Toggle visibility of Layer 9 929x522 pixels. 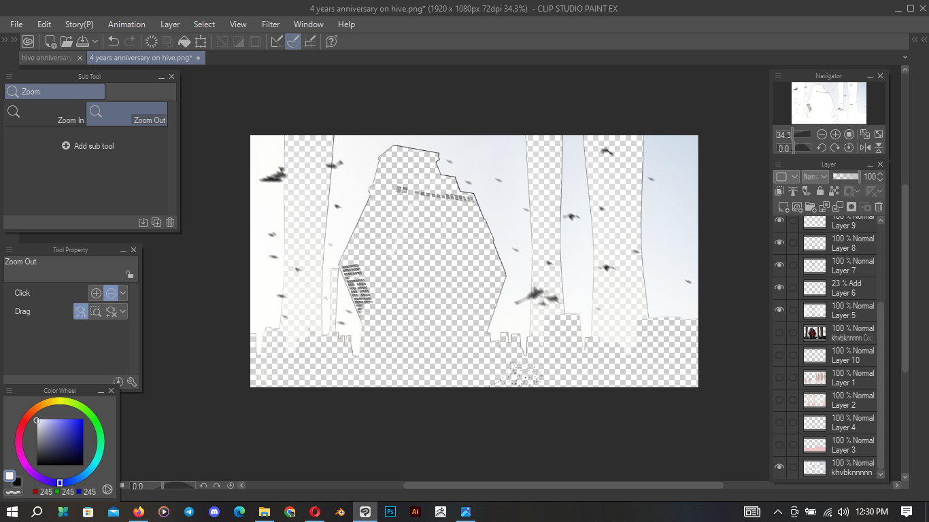779,221
